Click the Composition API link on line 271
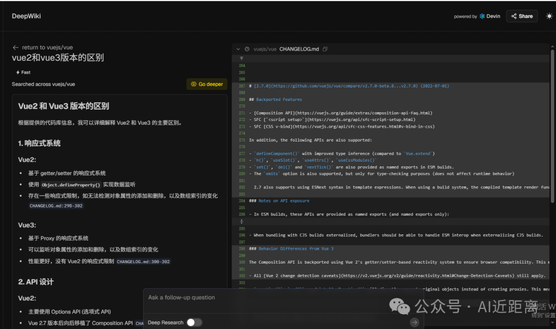This screenshot has height=329, width=556. coord(343,113)
